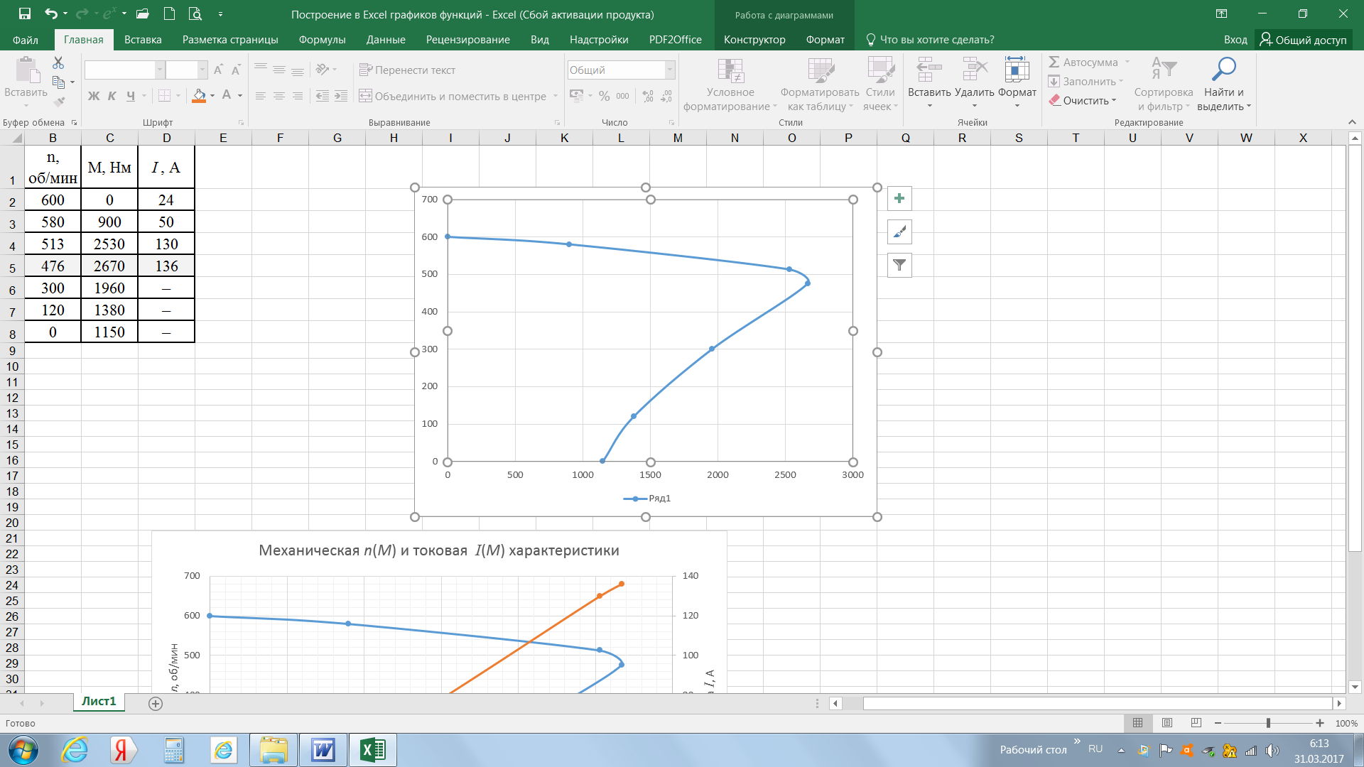The image size is (1364, 767).
Task: Open Chart Elements plus button
Action: tap(899, 199)
